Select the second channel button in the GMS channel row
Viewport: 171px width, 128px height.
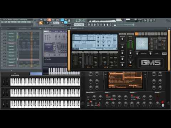[140, 34]
